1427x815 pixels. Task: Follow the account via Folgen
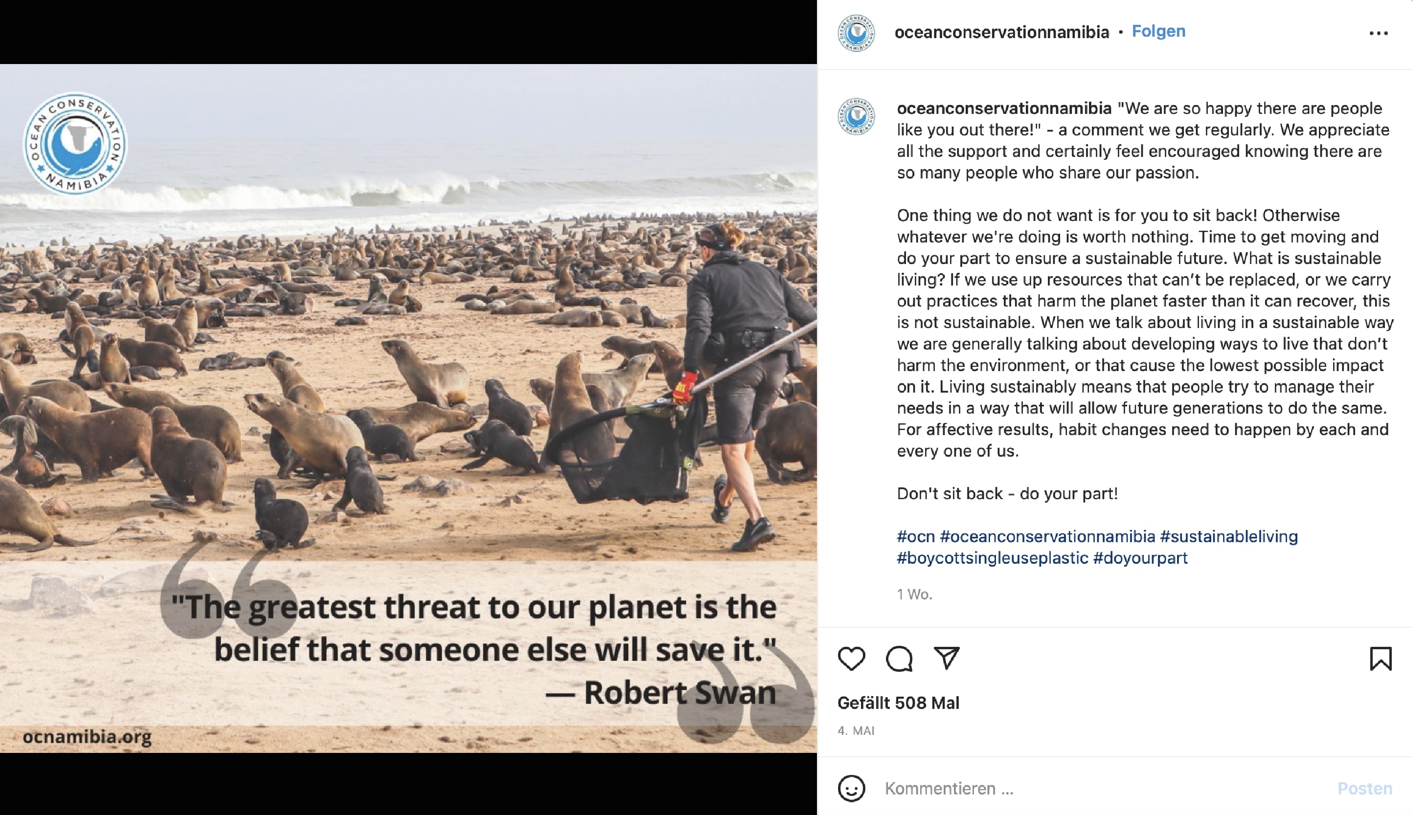(x=1158, y=31)
